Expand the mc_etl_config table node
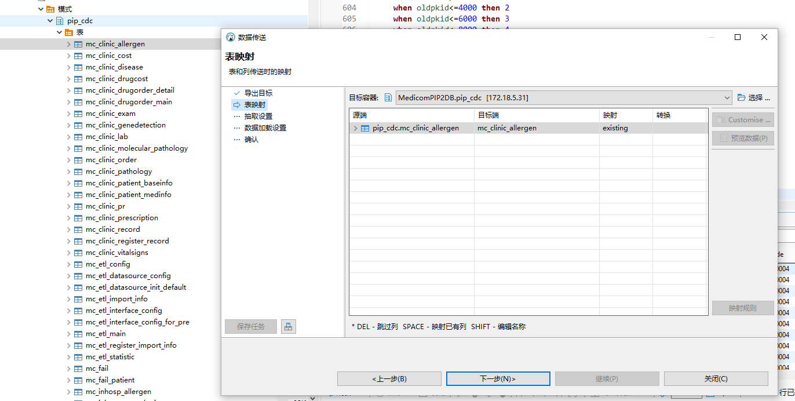 coord(68,264)
